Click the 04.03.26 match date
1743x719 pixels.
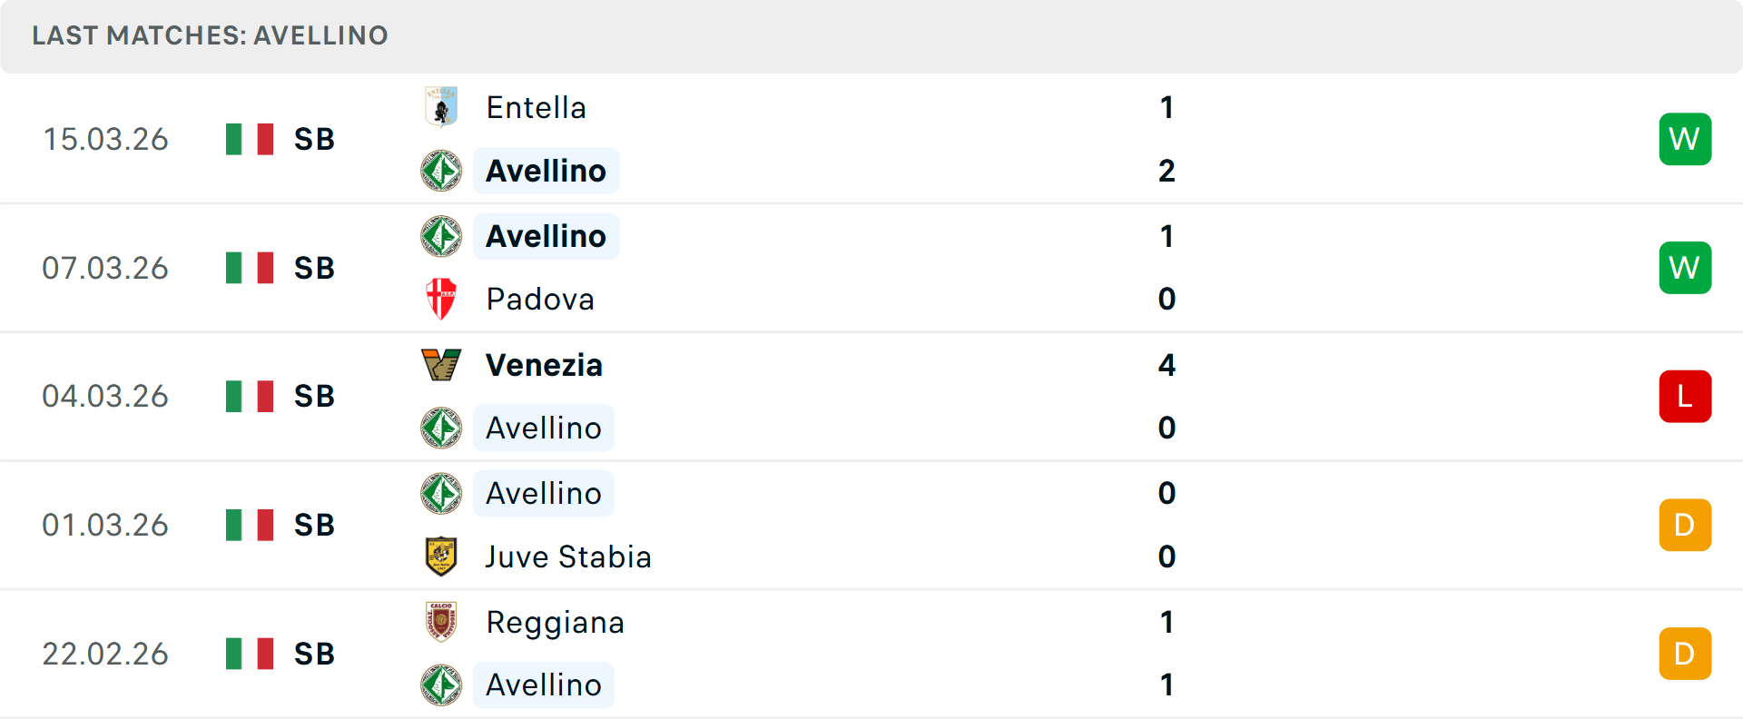105,397
